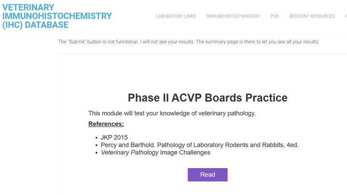The height and width of the screenshot is (195, 347).
Task: Click the Veterinary Immunohistochemistry Database site title
Action: pos(57,16)
